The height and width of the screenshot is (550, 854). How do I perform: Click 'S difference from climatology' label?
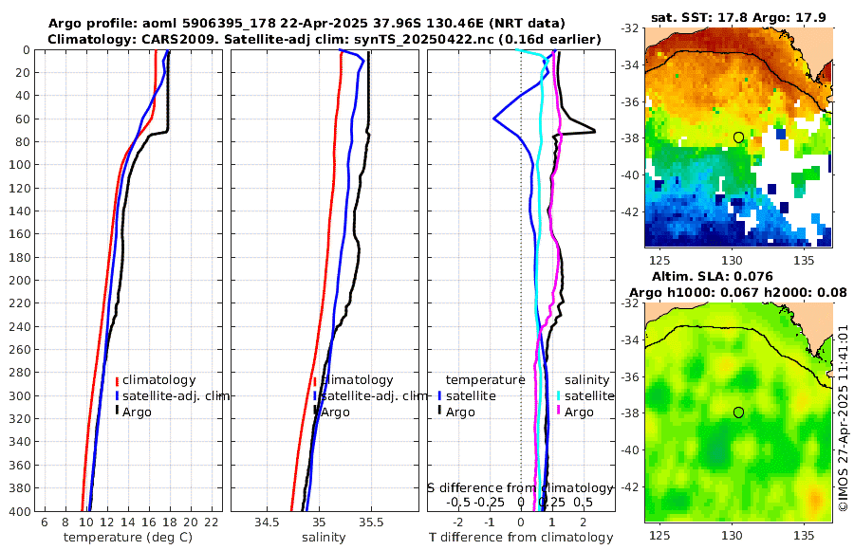(x=520, y=487)
